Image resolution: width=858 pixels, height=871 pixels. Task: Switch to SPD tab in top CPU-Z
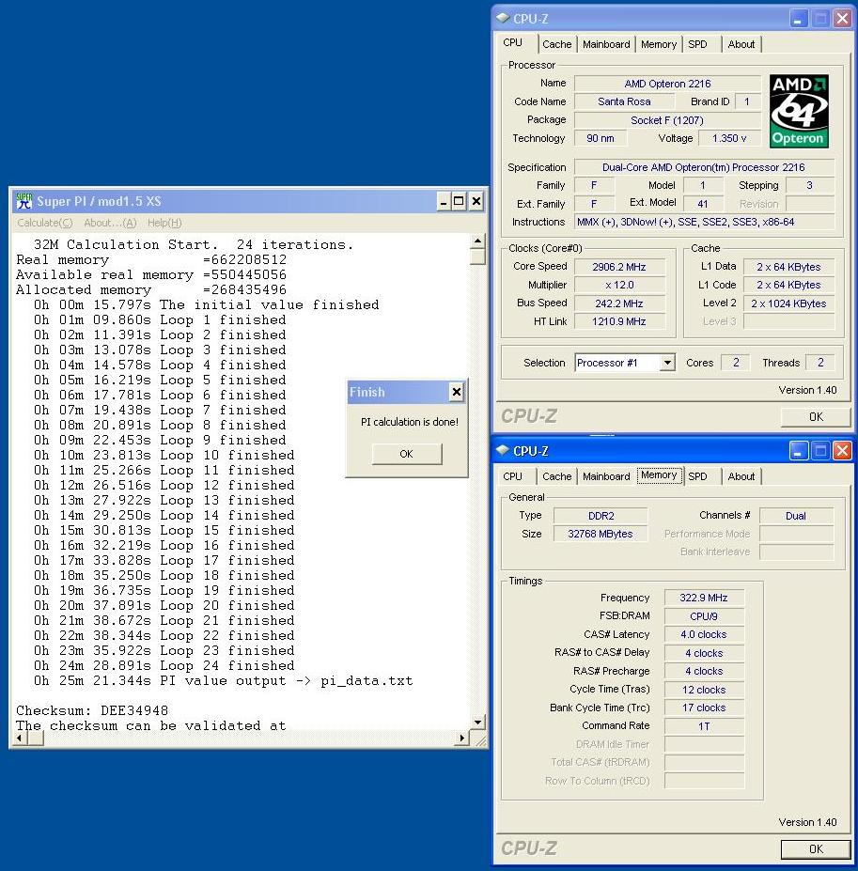[x=697, y=44]
